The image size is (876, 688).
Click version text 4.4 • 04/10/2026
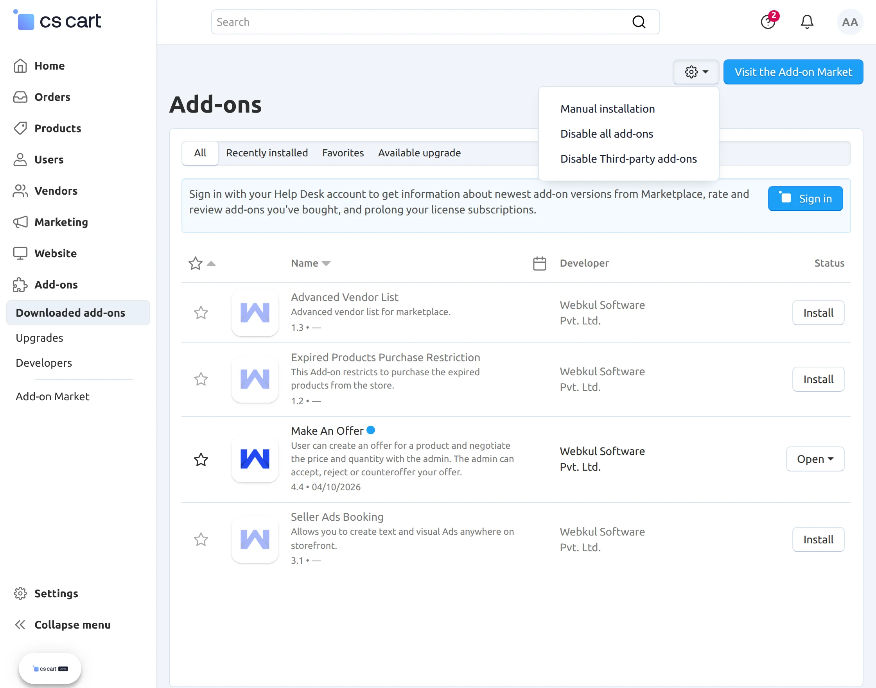pos(326,487)
